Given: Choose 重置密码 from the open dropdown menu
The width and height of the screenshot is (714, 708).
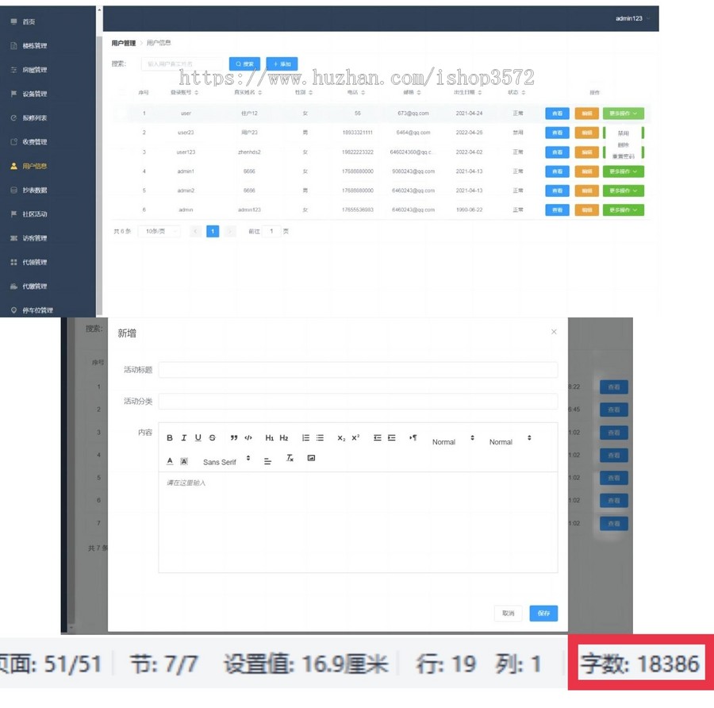Looking at the screenshot, I should 624,156.
